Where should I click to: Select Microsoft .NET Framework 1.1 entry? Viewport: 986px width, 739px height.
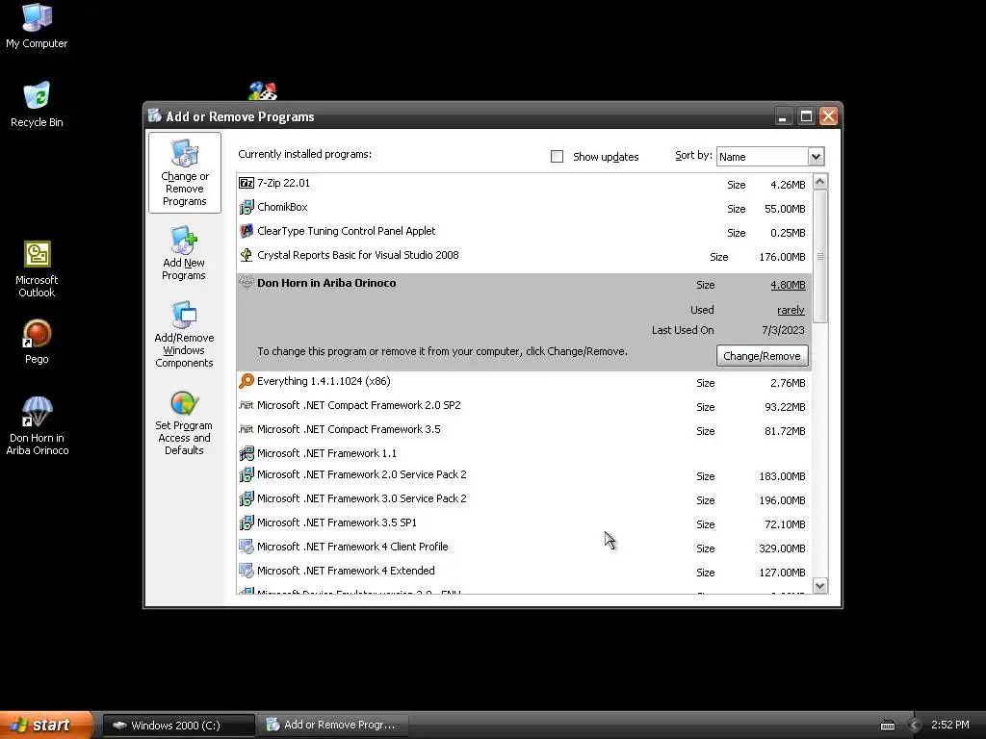525,453
